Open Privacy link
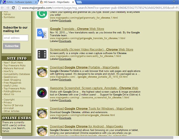Screen dimensions: 179x139 (8, 103)
